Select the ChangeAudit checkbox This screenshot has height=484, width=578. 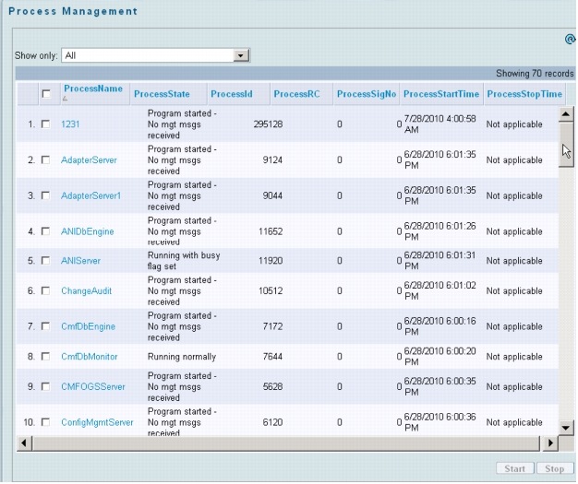(46, 290)
